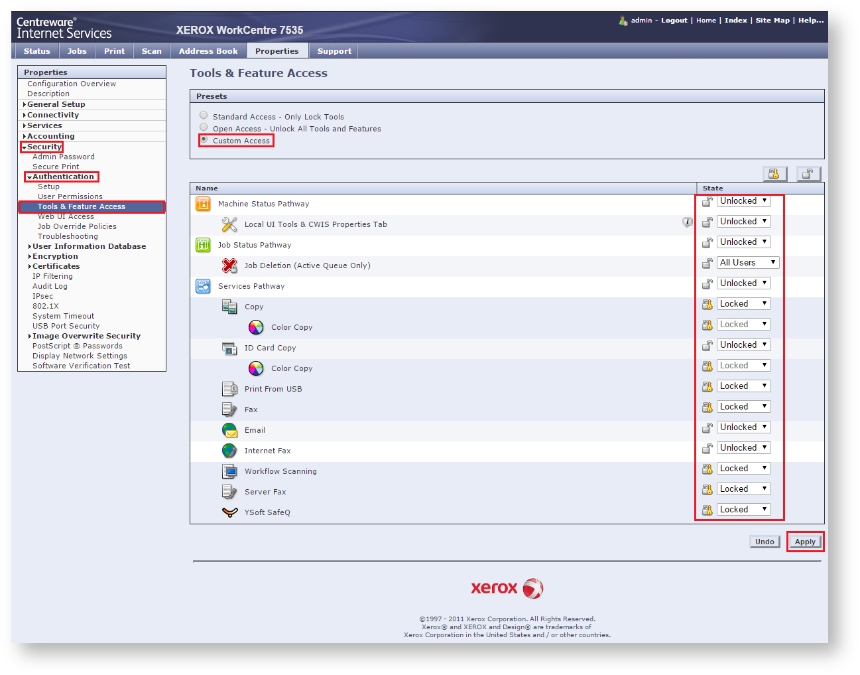Open Web UI Access in sidebar

pyautogui.click(x=66, y=216)
